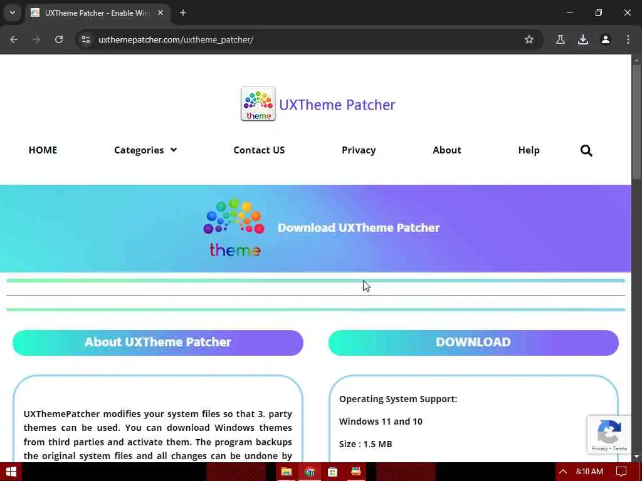
Task: Click the Download UXTheme Patcher banner heading
Action: (359, 228)
